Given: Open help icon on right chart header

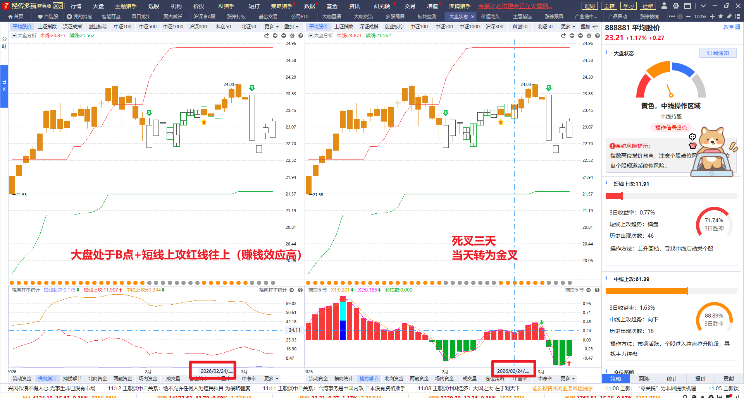Looking at the screenshot, I should pyautogui.click(x=597, y=36).
